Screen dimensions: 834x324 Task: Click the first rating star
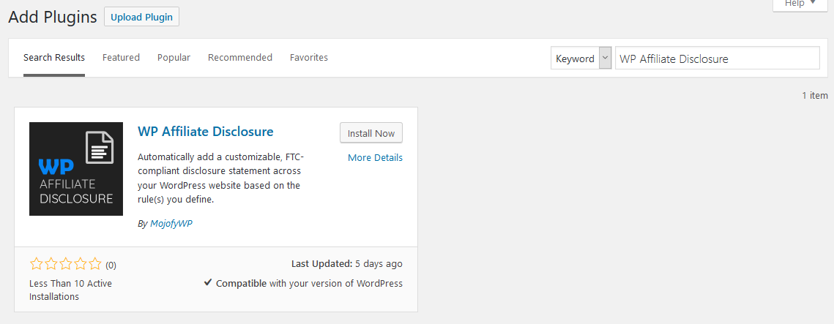coord(36,264)
